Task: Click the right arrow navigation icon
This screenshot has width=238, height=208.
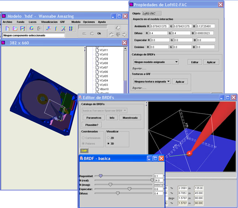Action: click(124, 35)
